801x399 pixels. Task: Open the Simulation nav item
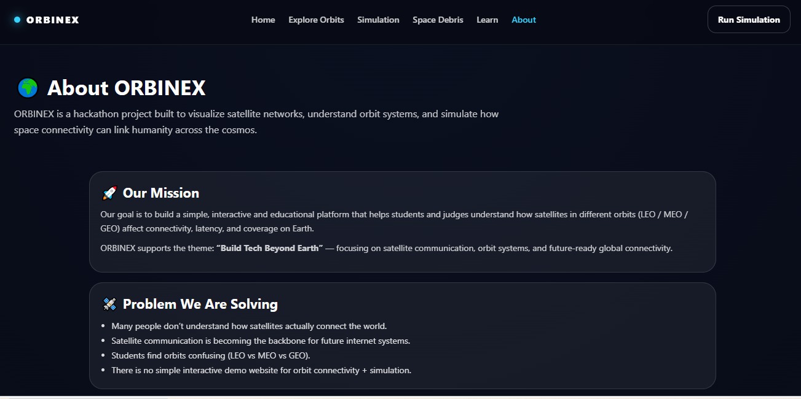[x=378, y=20]
